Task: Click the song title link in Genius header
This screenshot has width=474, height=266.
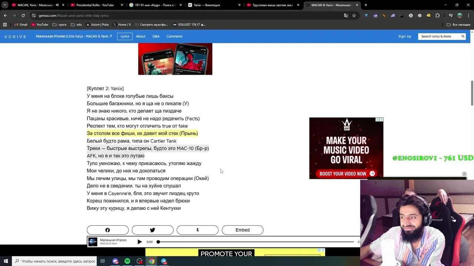Action: [74, 36]
